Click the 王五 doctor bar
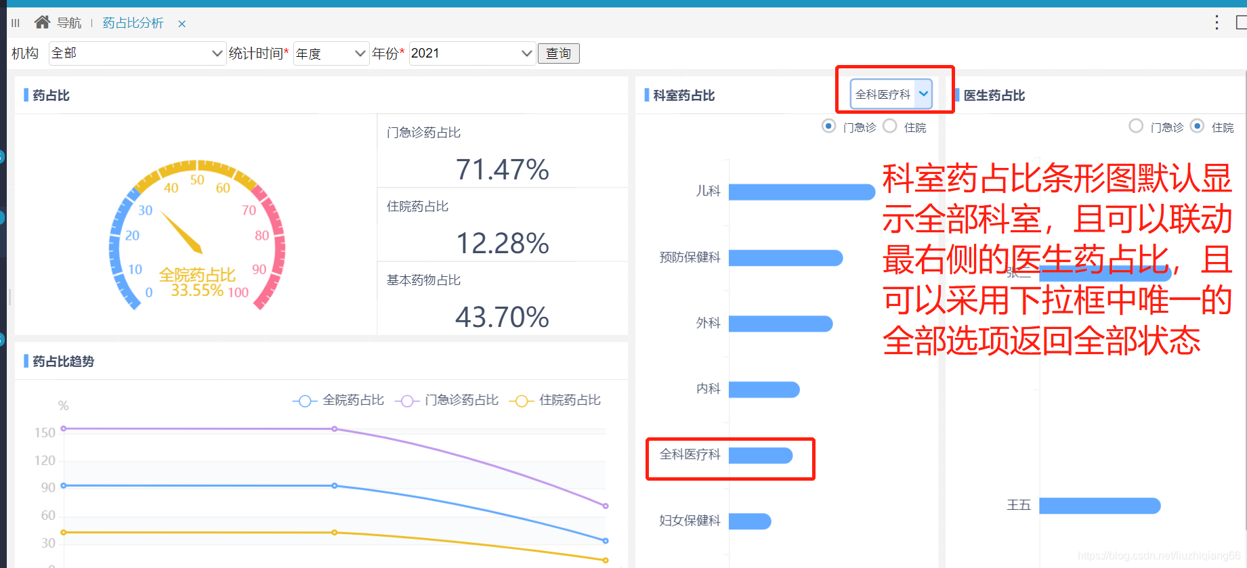1247x568 pixels. [1100, 506]
